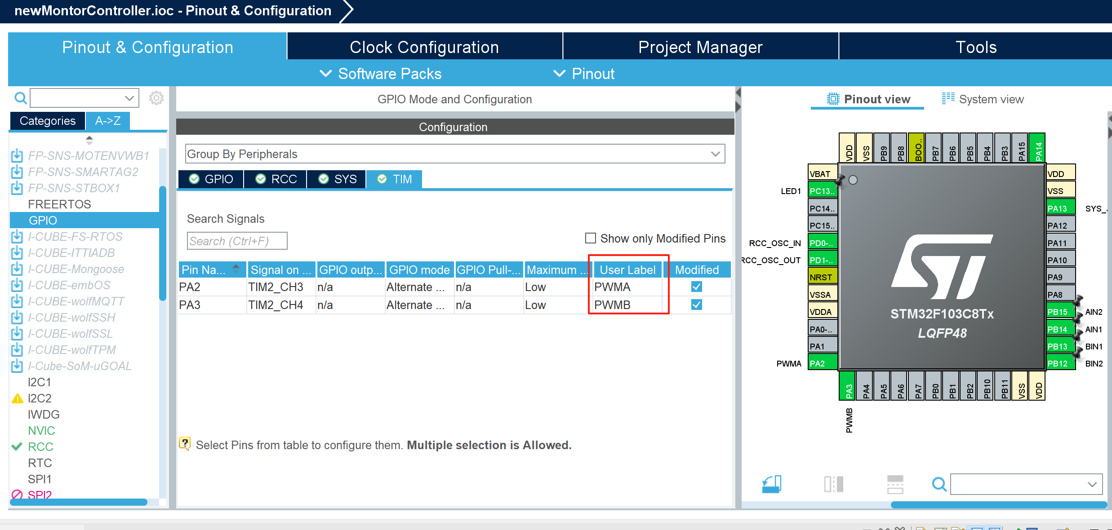
Task: Toggle Modified checkbox for PA2 row
Action: point(696,287)
